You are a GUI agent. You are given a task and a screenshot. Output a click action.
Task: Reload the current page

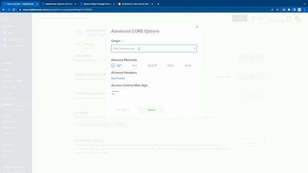[14, 10]
